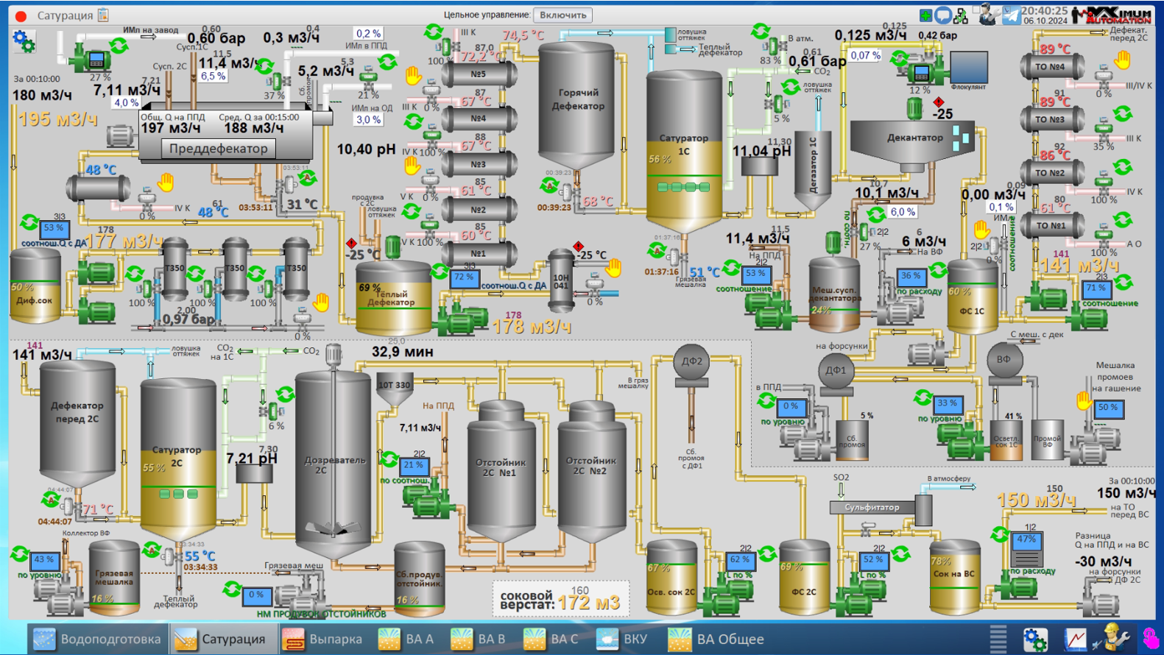Open the ВКУ tab
This screenshot has width=1164, height=655.
click(x=623, y=639)
